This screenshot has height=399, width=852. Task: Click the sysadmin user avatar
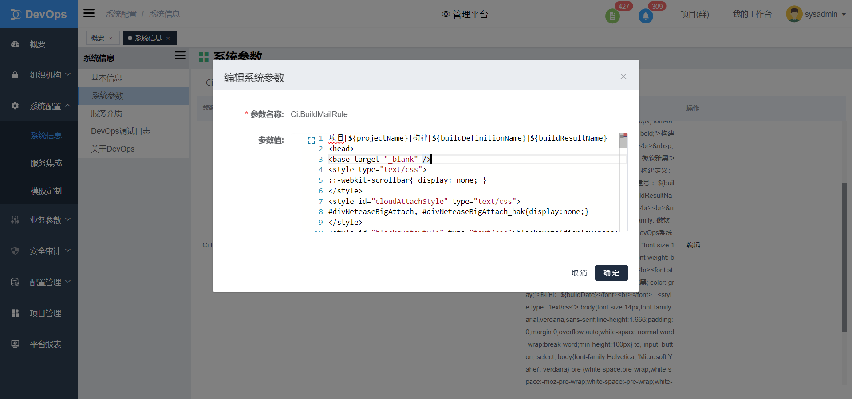pyautogui.click(x=793, y=14)
